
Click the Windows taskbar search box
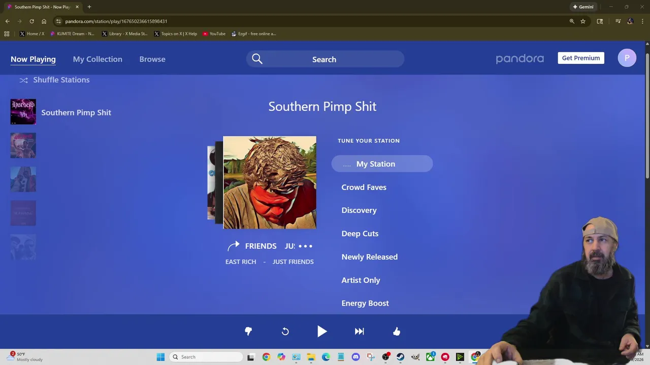point(206,357)
